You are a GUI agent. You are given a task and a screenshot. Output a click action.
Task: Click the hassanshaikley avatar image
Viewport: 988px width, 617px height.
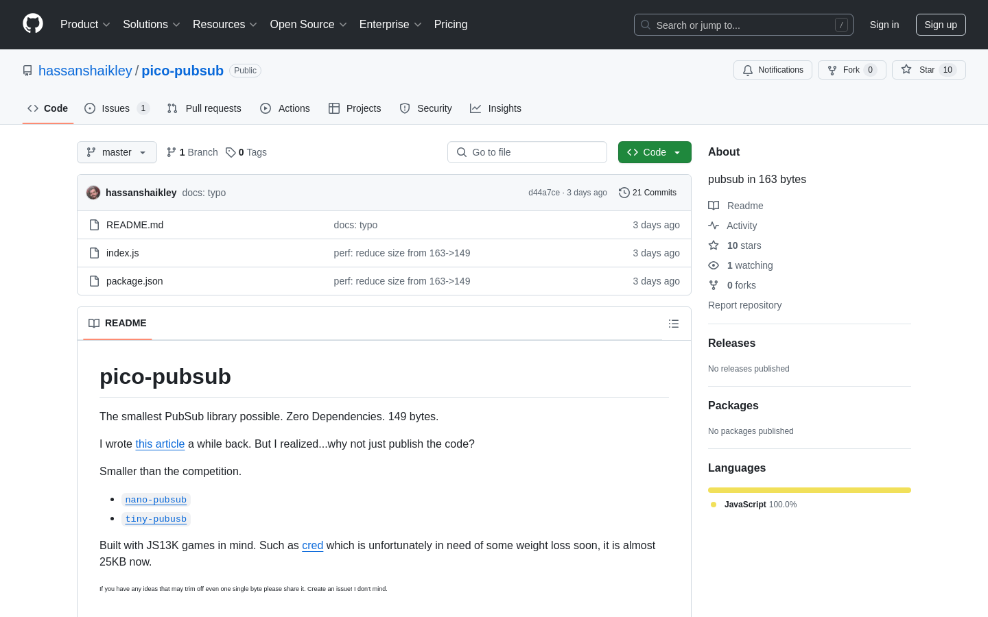(93, 193)
